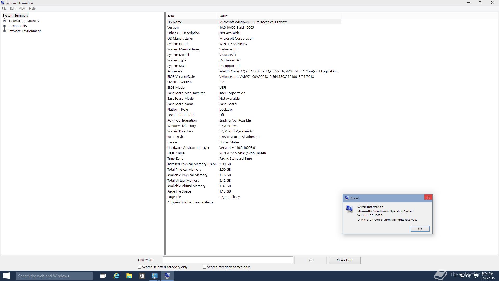
Task: Select the Windows Directory row
Action: click(x=253, y=126)
